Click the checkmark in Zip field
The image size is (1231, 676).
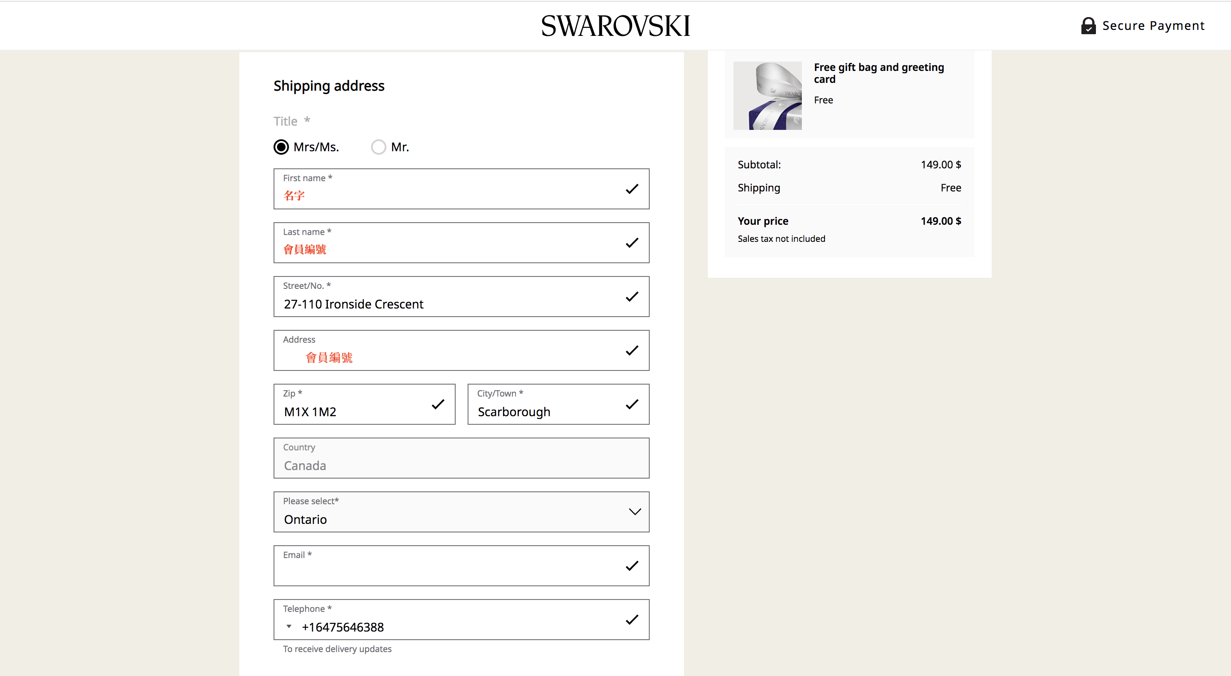[438, 405]
